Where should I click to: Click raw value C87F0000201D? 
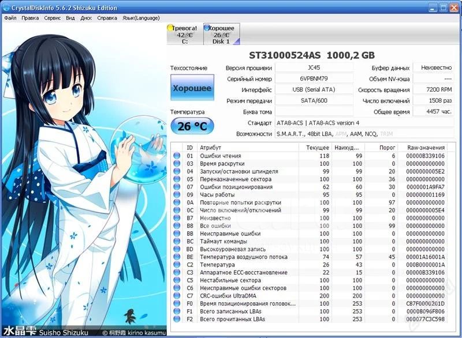tap(425, 303)
